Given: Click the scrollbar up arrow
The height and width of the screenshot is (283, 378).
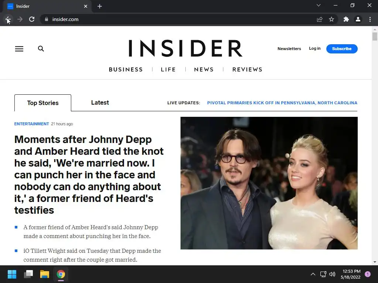Looking at the screenshot, I should click(375, 29).
